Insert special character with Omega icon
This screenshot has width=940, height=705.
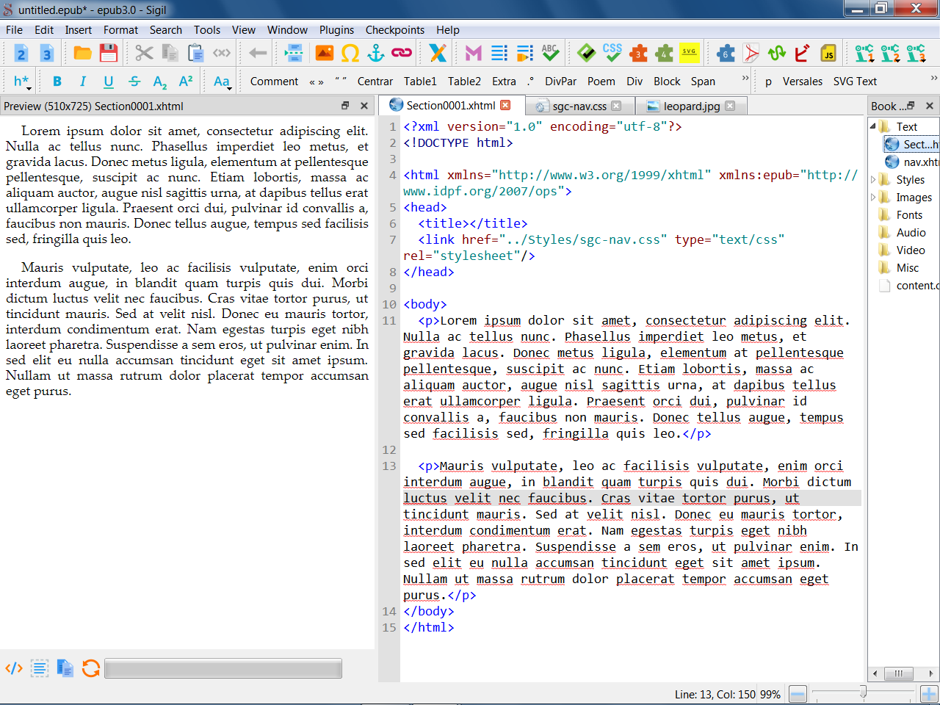click(x=350, y=53)
